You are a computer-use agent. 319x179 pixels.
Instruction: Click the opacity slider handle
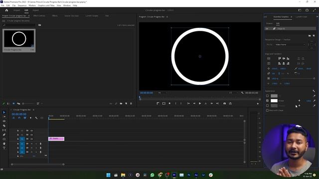(314, 79)
